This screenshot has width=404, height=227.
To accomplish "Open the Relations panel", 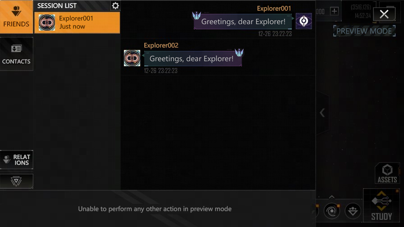I will (x=17, y=159).
